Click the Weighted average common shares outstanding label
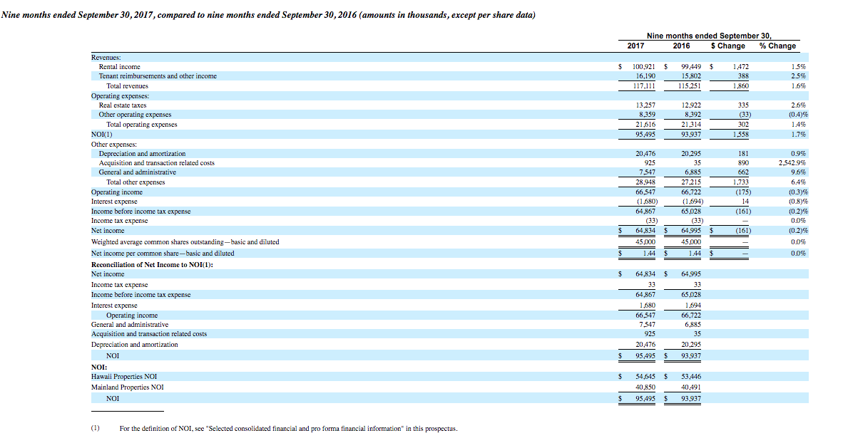Image resolution: width=843 pixels, height=438 pixels. tap(185, 242)
